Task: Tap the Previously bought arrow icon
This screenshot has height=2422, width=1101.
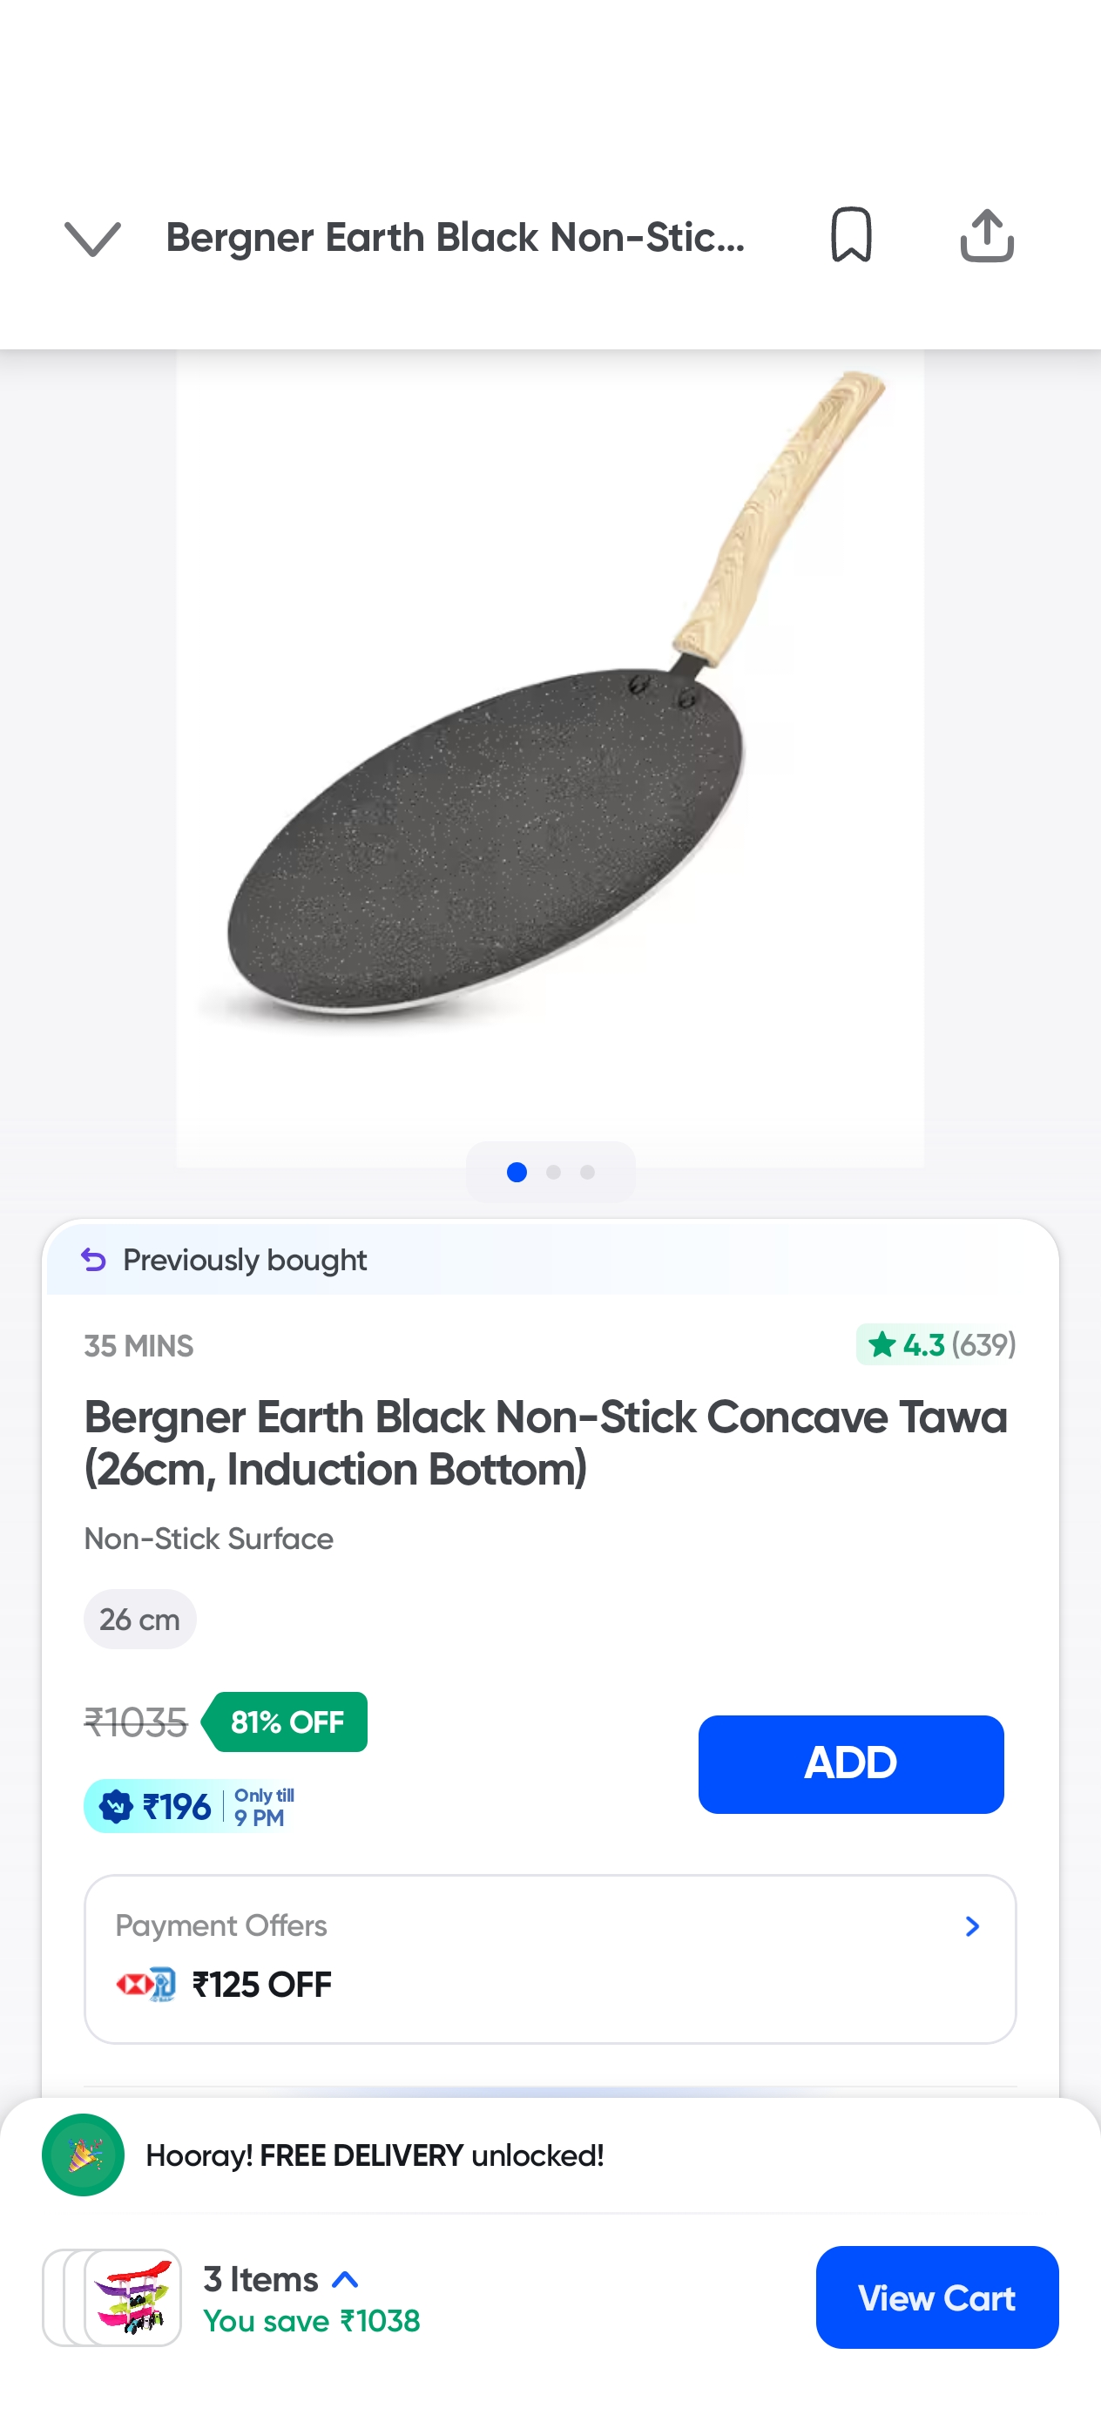Action: click(x=93, y=1259)
